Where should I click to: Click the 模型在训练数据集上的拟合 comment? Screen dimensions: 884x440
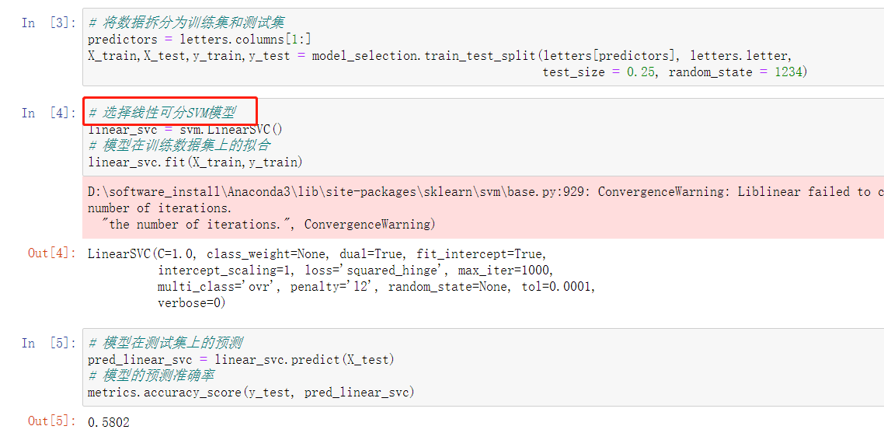coord(179,145)
